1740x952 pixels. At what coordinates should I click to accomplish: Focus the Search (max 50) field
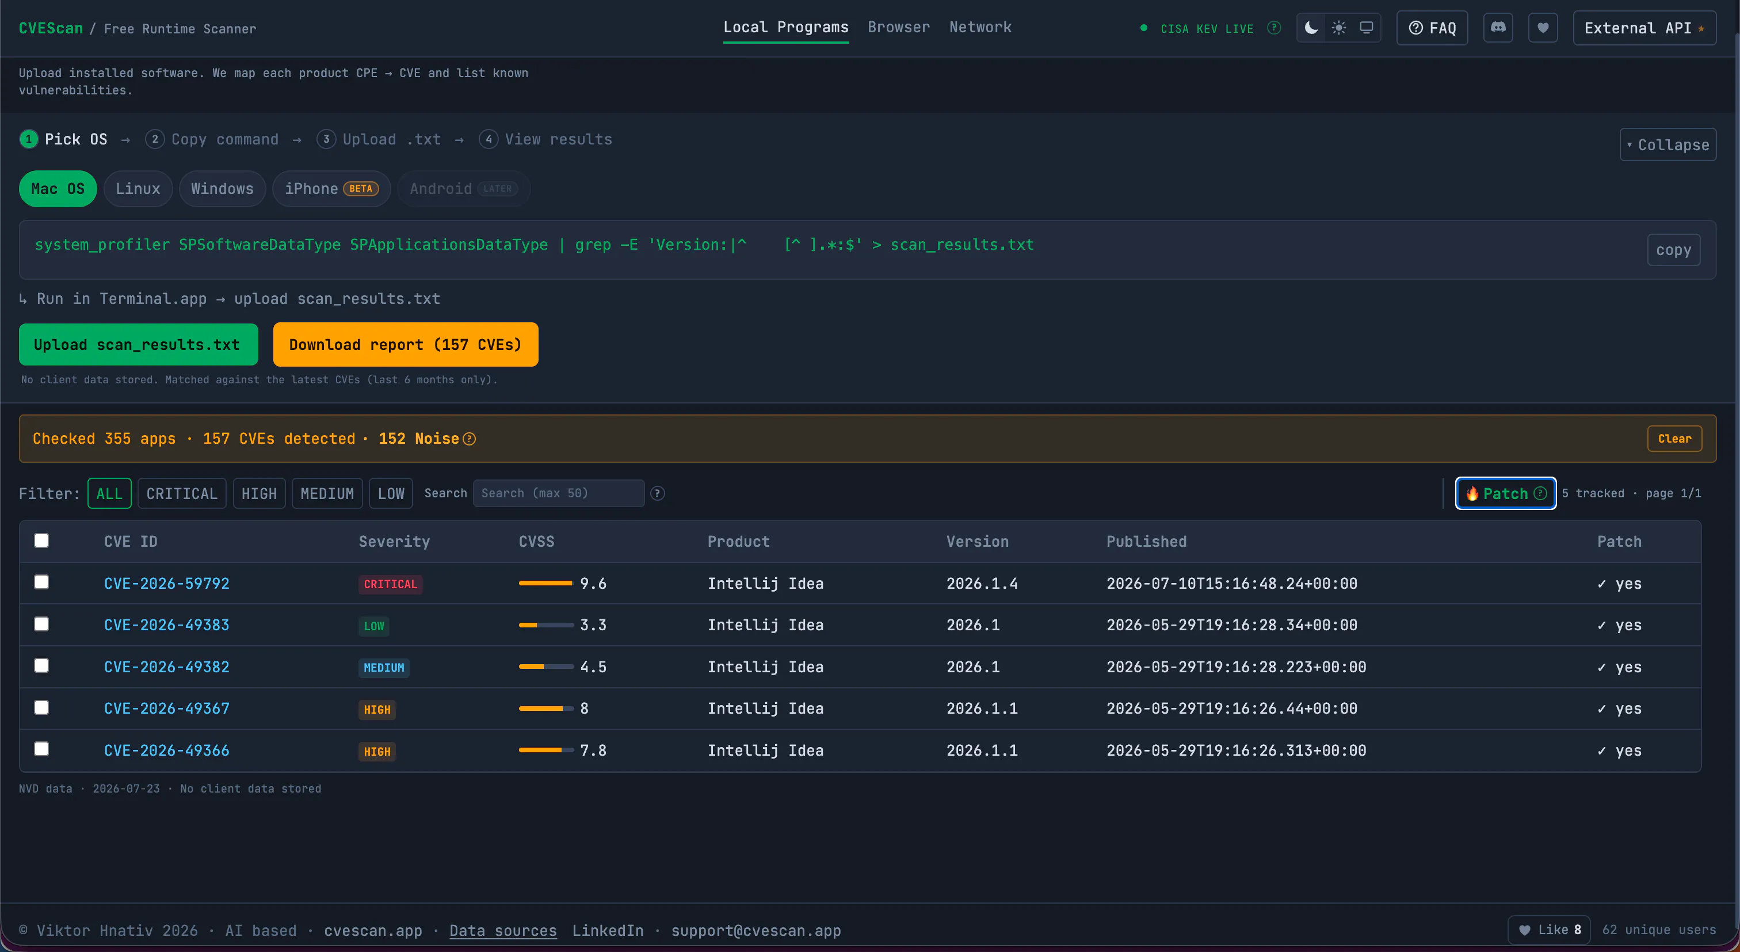(559, 493)
